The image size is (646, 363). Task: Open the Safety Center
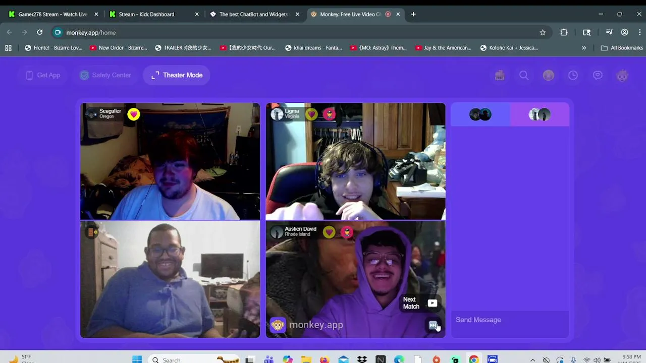(x=105, y=75)
